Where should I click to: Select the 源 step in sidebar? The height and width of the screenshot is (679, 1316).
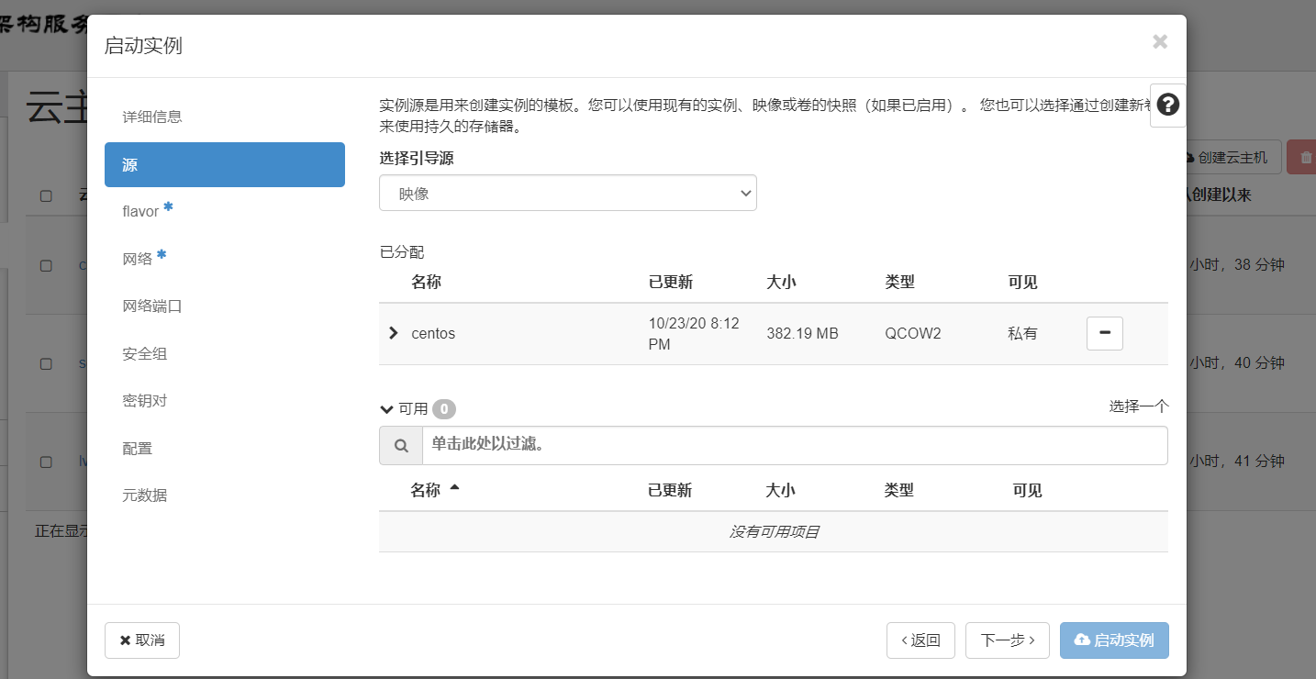(x=225, y=164)
